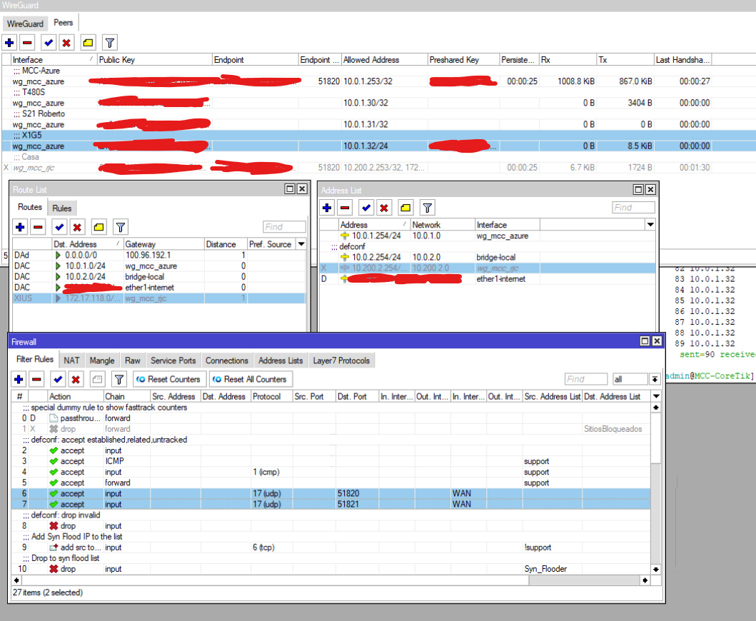Click the Find field in Address List
Image resolution: width=756 pixels, height=621 pixels.
(633, 208)
